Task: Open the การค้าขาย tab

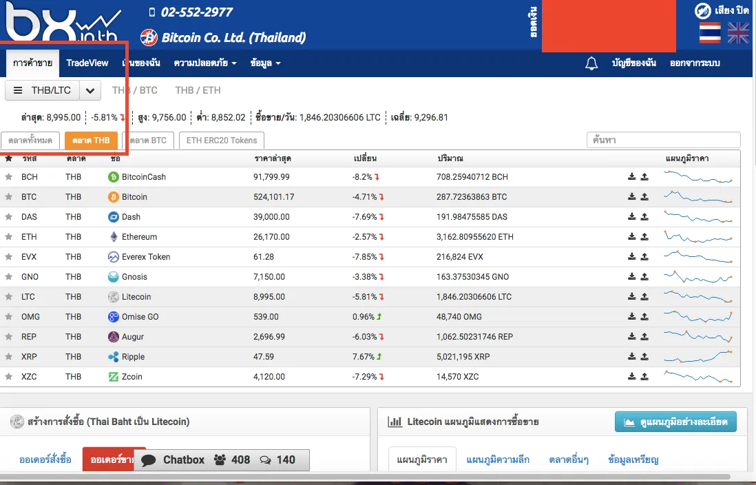Action: pos(33,63)
